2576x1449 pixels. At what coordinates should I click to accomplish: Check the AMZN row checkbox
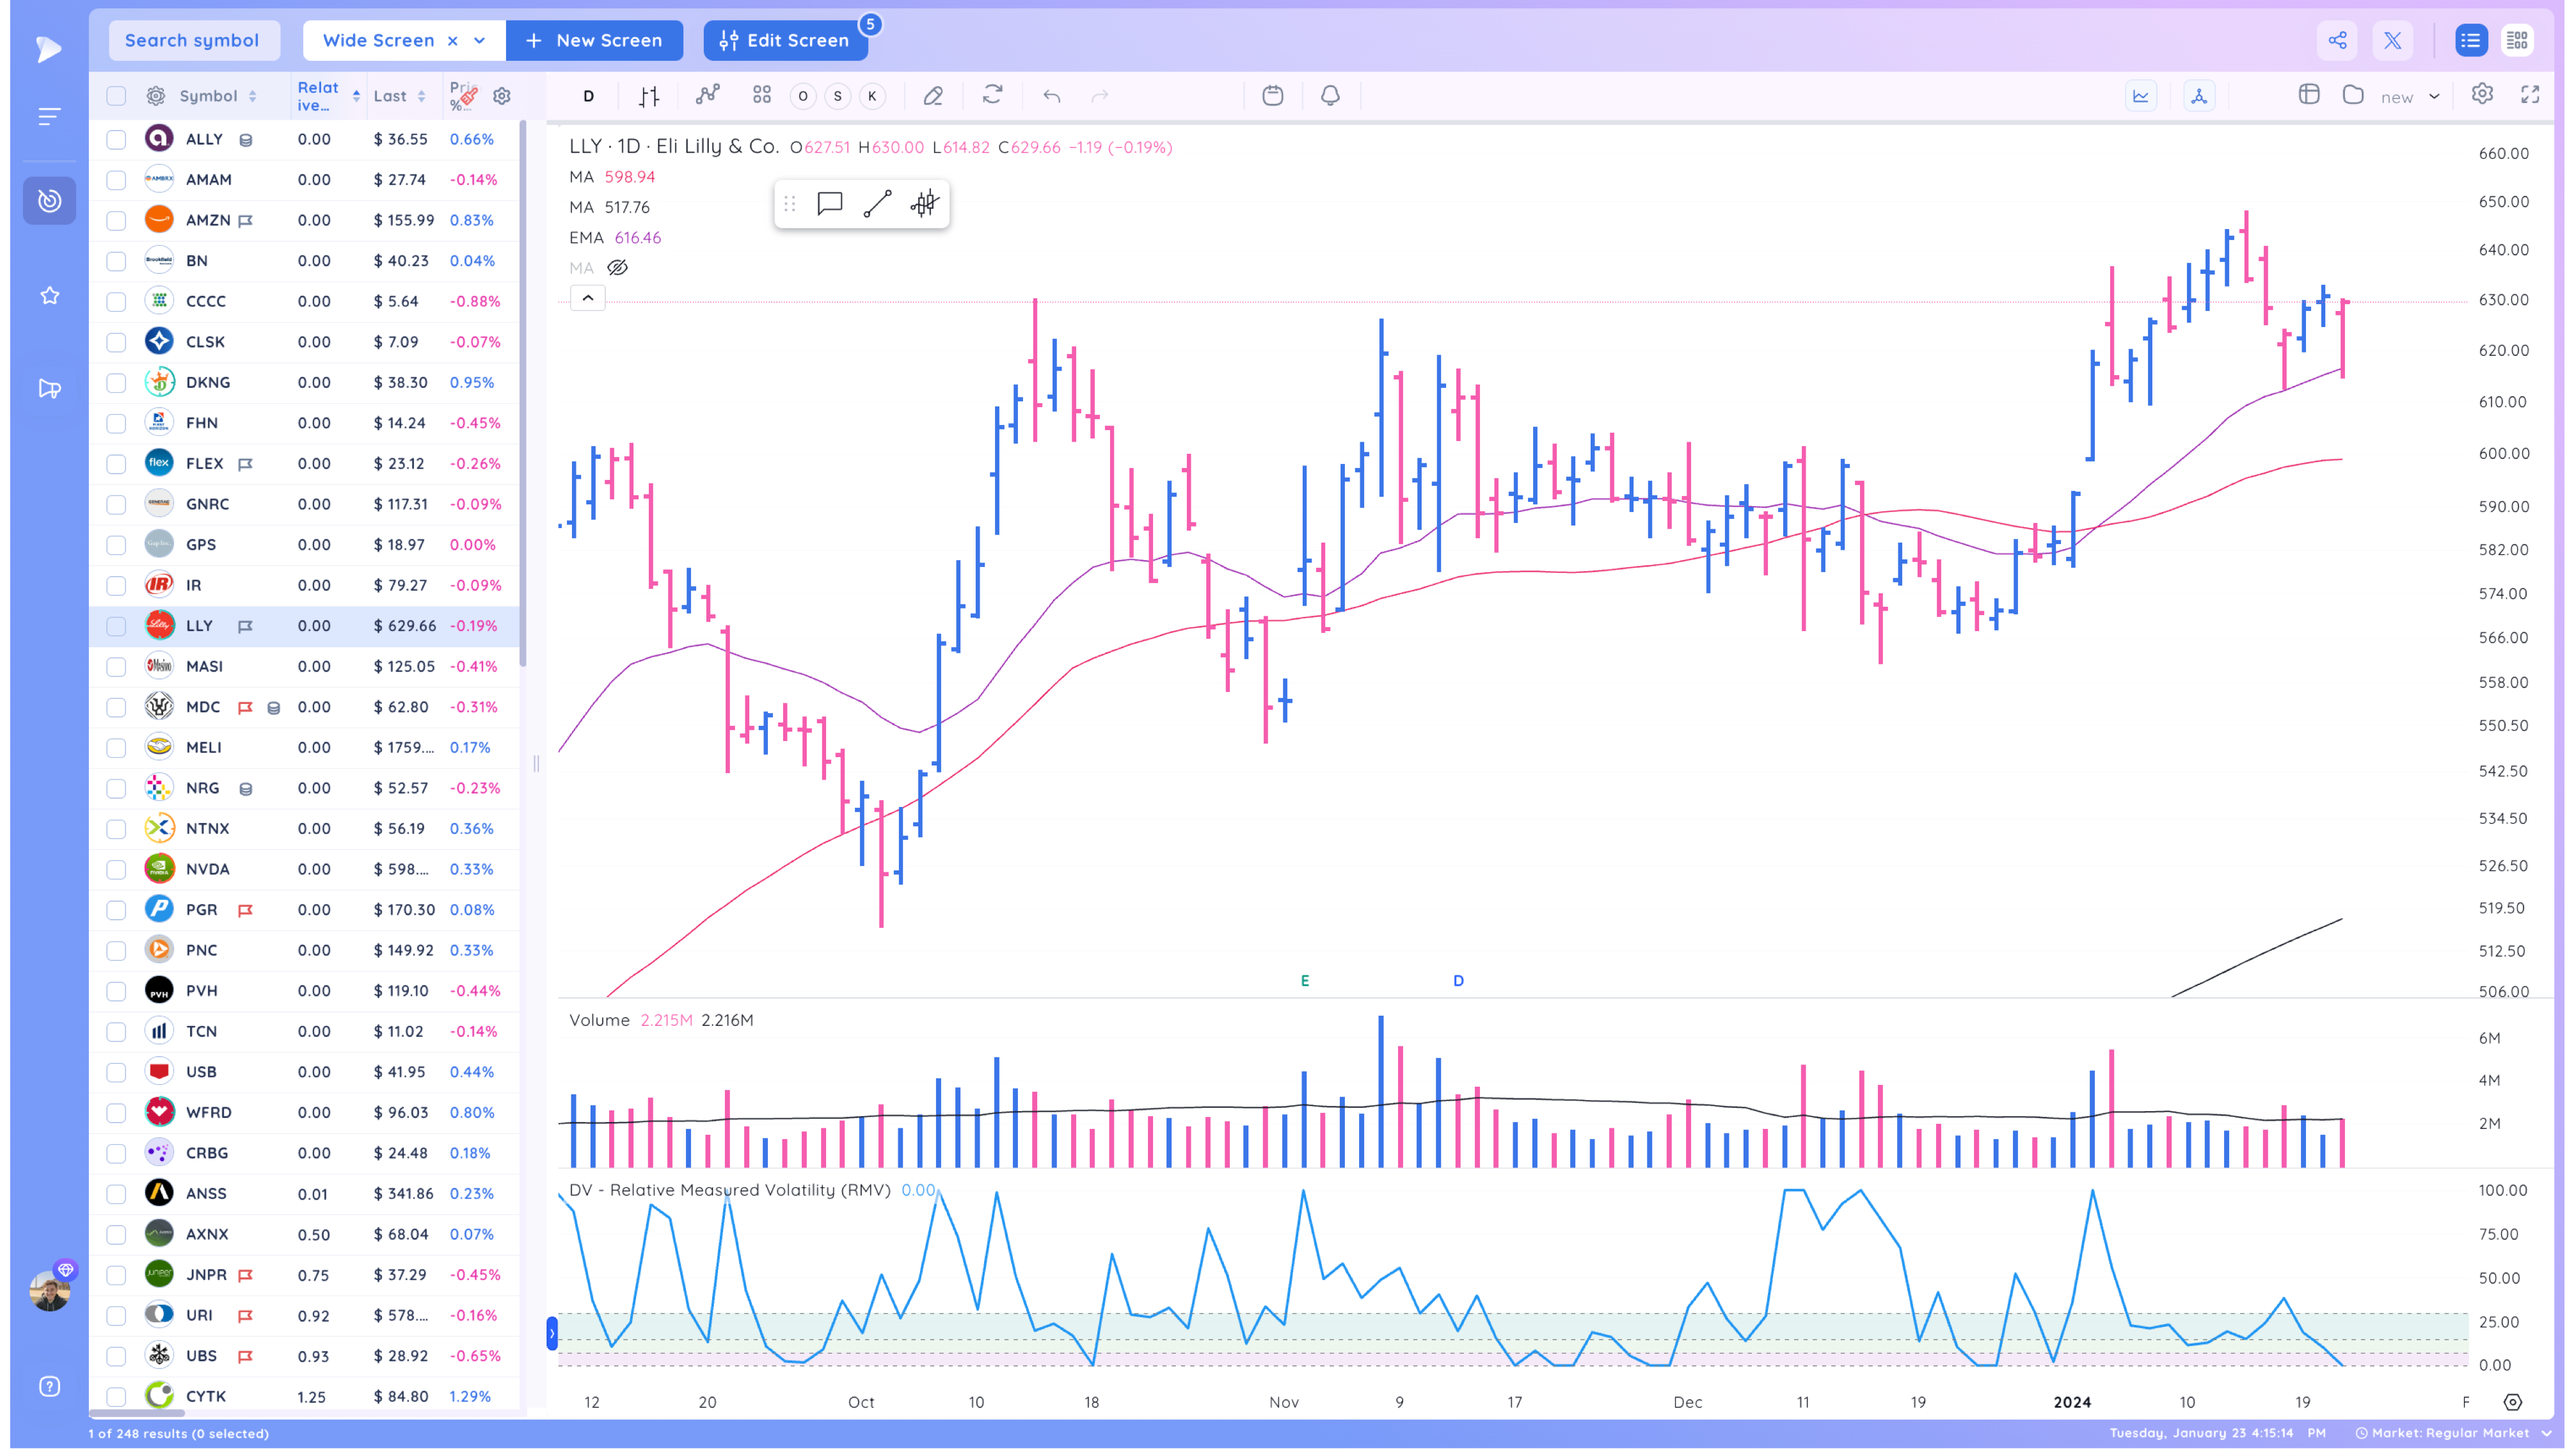pyautogui.click(x=116, y=220)
